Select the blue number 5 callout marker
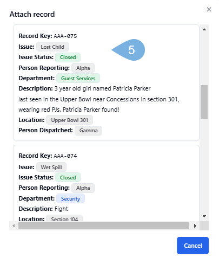This screenshot has height=264, width=219. point(129,50)
